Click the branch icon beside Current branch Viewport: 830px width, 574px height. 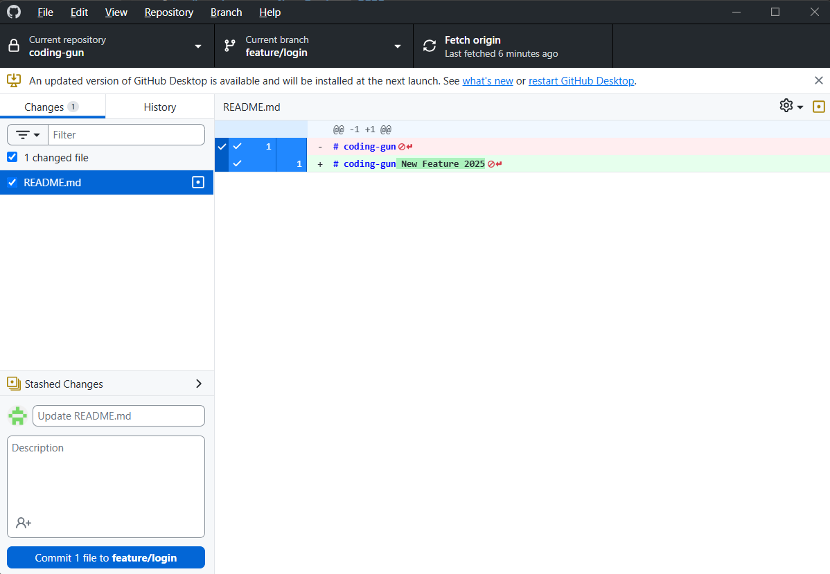pyautogui.click(x=230, y=46)
